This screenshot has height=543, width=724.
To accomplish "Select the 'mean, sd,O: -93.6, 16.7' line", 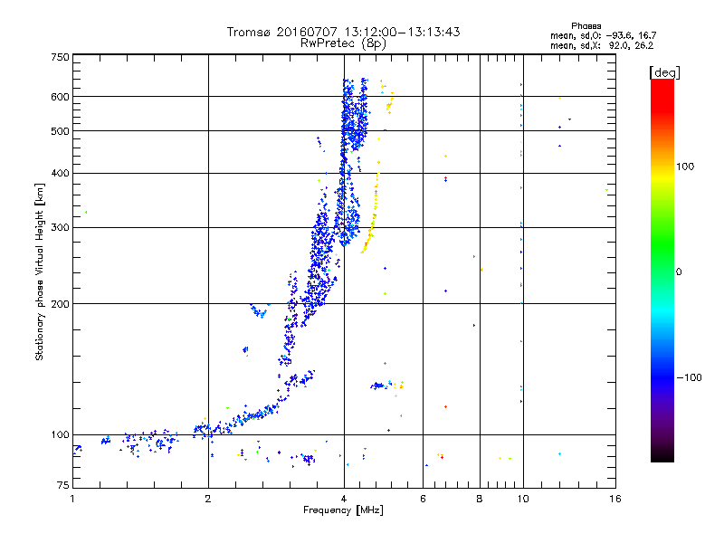I will pos(604,35).
